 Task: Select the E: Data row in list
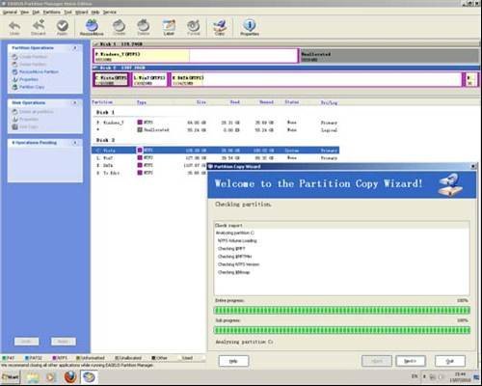149,165
